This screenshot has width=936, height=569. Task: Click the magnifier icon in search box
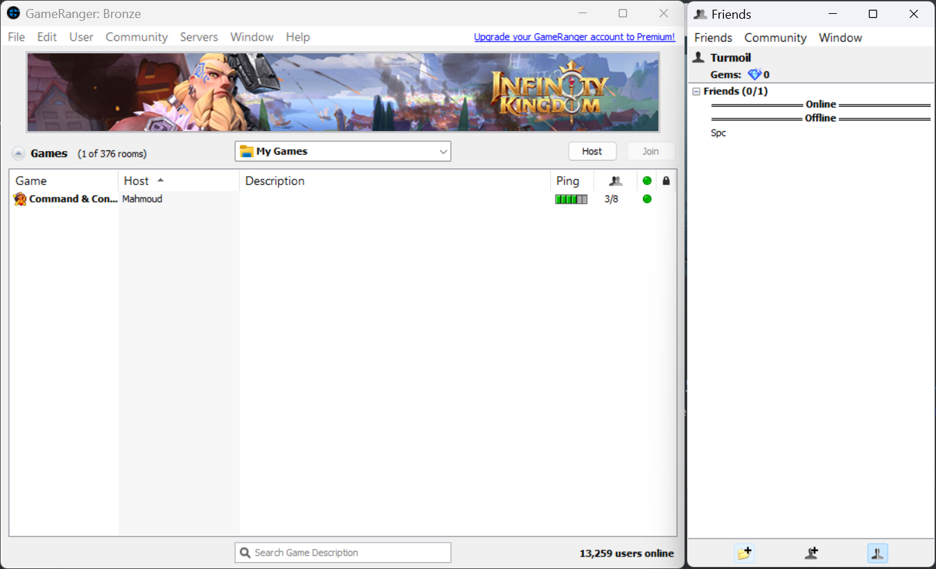[245, 553]
